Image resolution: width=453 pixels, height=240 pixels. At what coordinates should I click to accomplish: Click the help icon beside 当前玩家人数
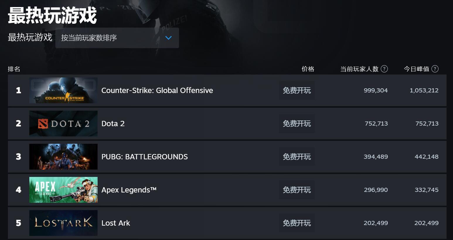click(x=384, y=69)
